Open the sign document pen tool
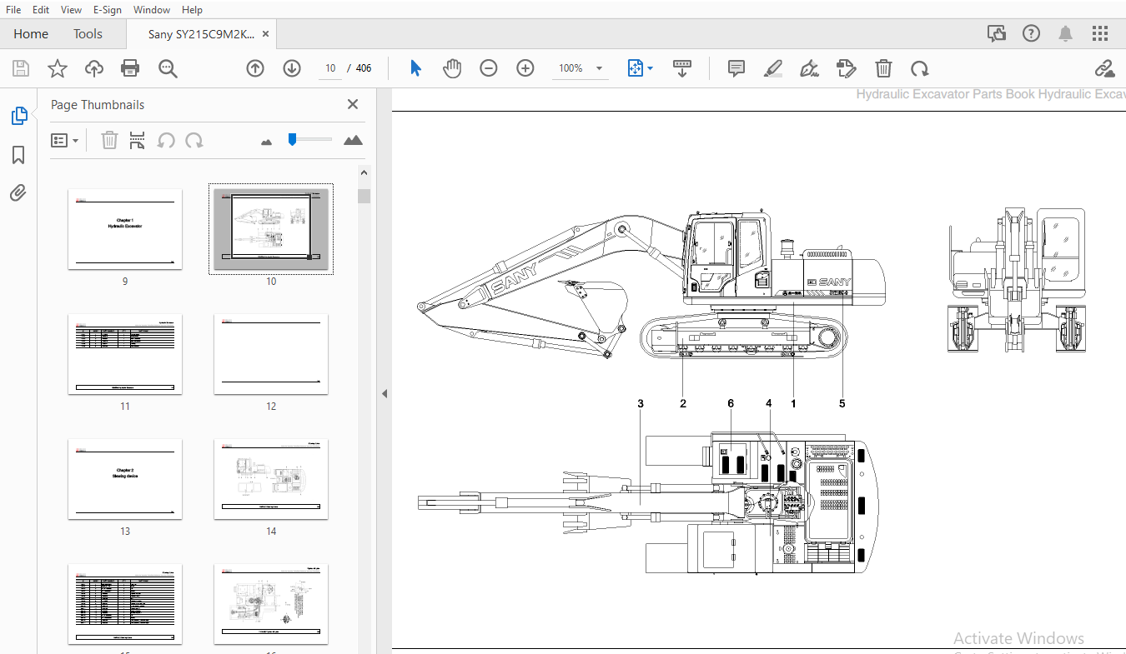Image resolution: width=1126 pixels, height=654 pixels. pos(809,68)
